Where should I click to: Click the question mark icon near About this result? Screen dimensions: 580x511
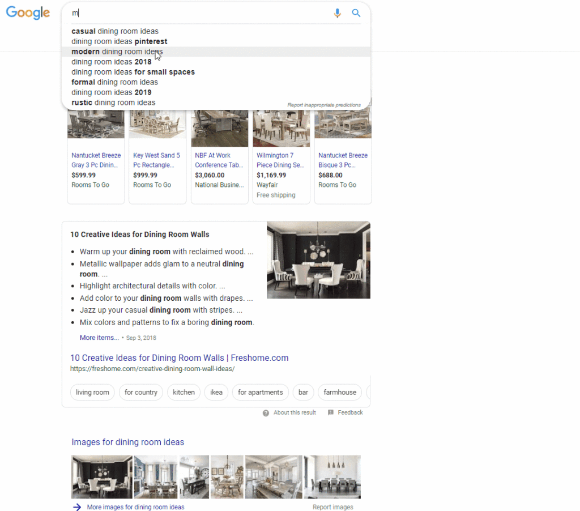[266, 412]
